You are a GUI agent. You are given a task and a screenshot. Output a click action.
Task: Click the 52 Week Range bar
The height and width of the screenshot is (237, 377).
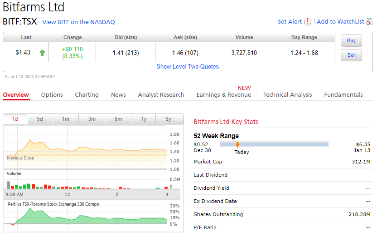274,144
